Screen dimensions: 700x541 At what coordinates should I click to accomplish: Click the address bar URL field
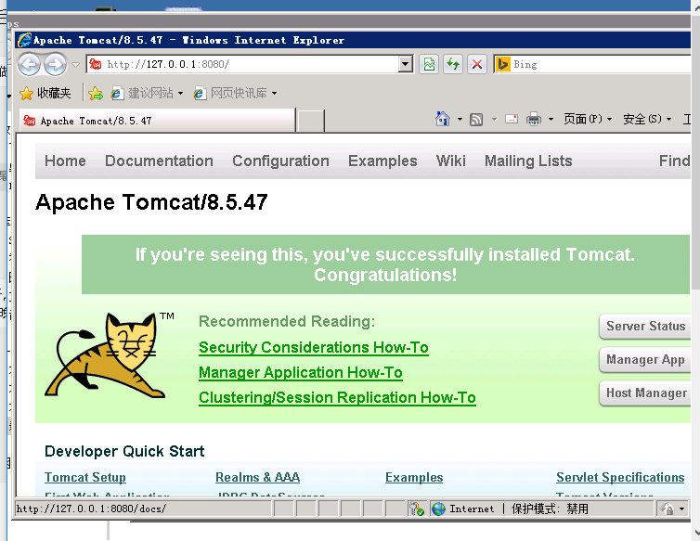250,64
